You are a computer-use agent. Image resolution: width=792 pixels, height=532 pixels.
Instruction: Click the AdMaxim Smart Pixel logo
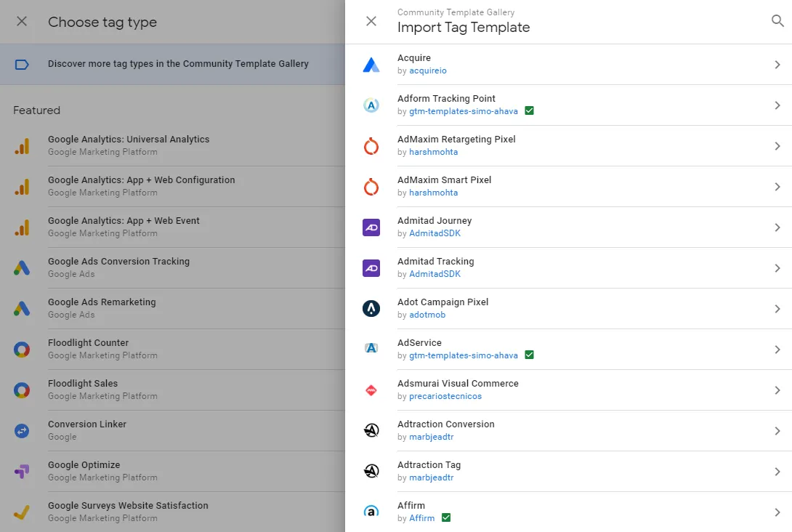tap(371, 187)
